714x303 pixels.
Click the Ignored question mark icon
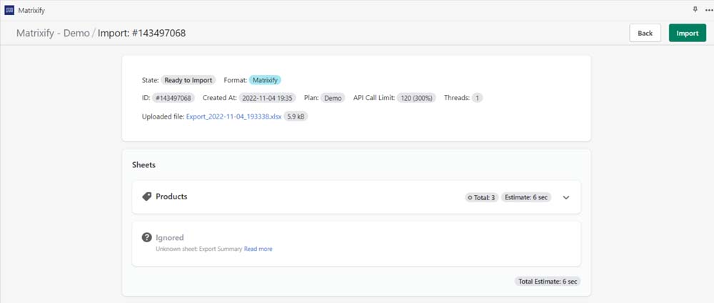tap(146, 237)
